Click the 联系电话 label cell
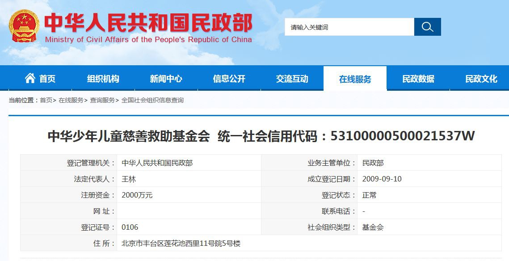Screen dimensions: 509x261 click(x=309, y=211)
